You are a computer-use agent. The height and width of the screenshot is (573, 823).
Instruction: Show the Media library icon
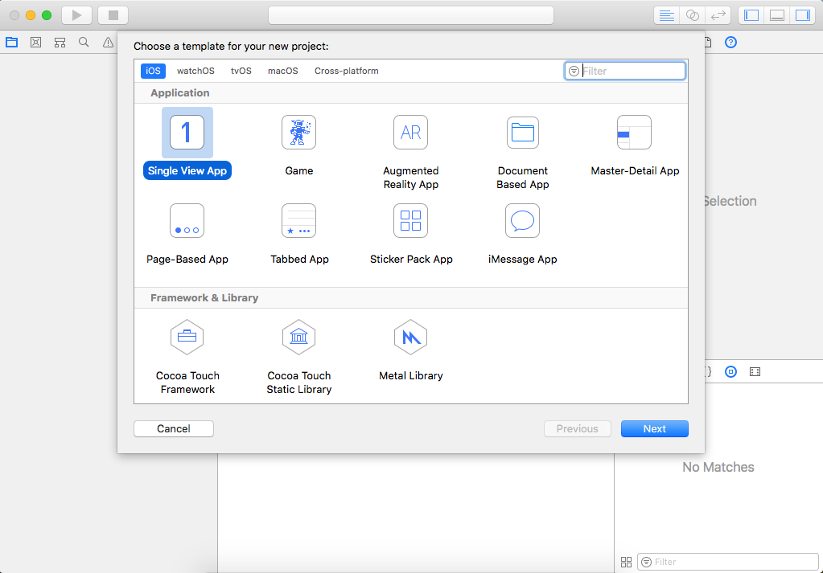click(x=755, y=372)
